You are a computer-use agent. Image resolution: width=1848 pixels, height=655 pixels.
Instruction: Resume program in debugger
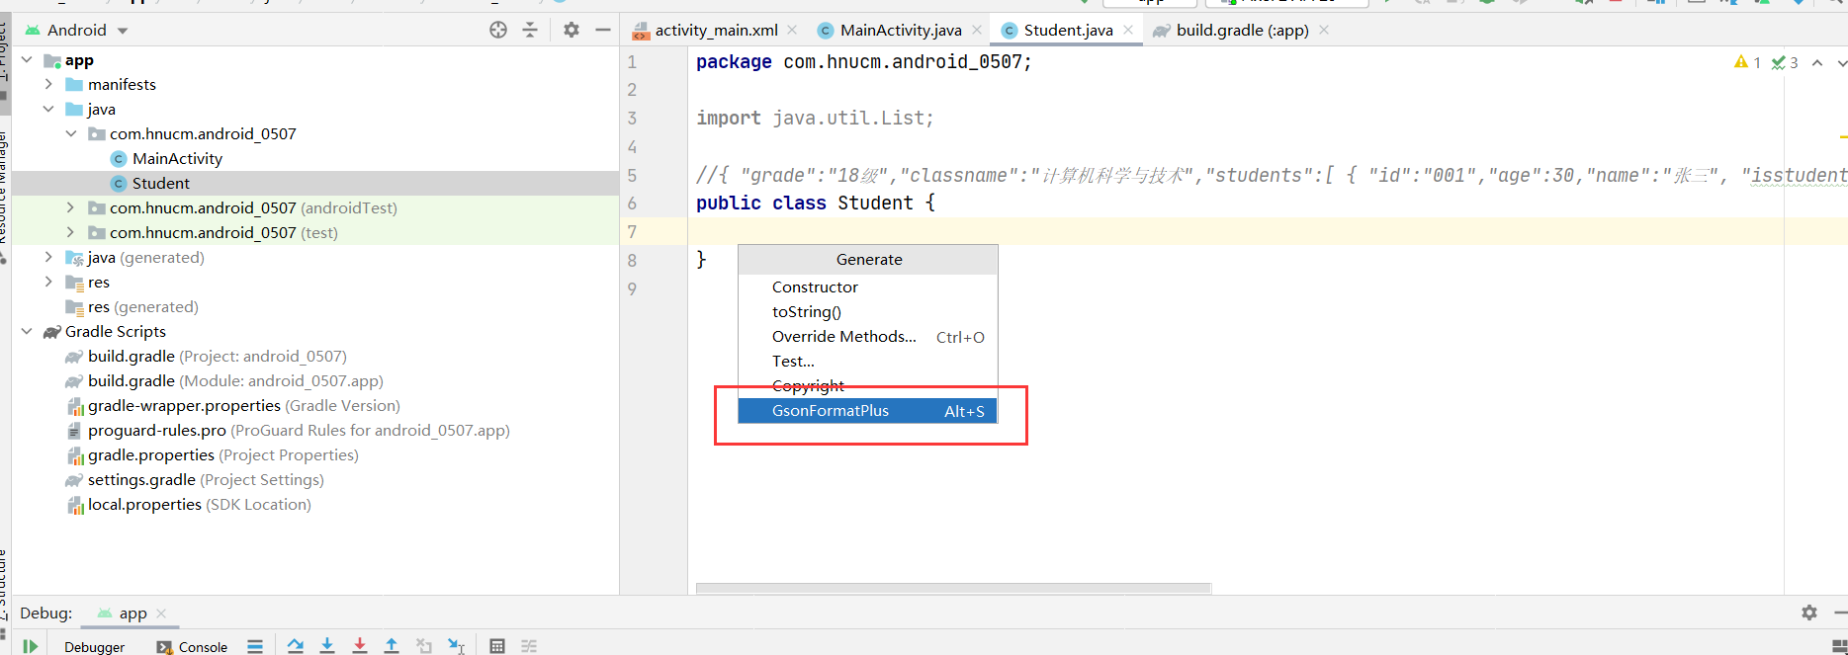pos(31,646)
